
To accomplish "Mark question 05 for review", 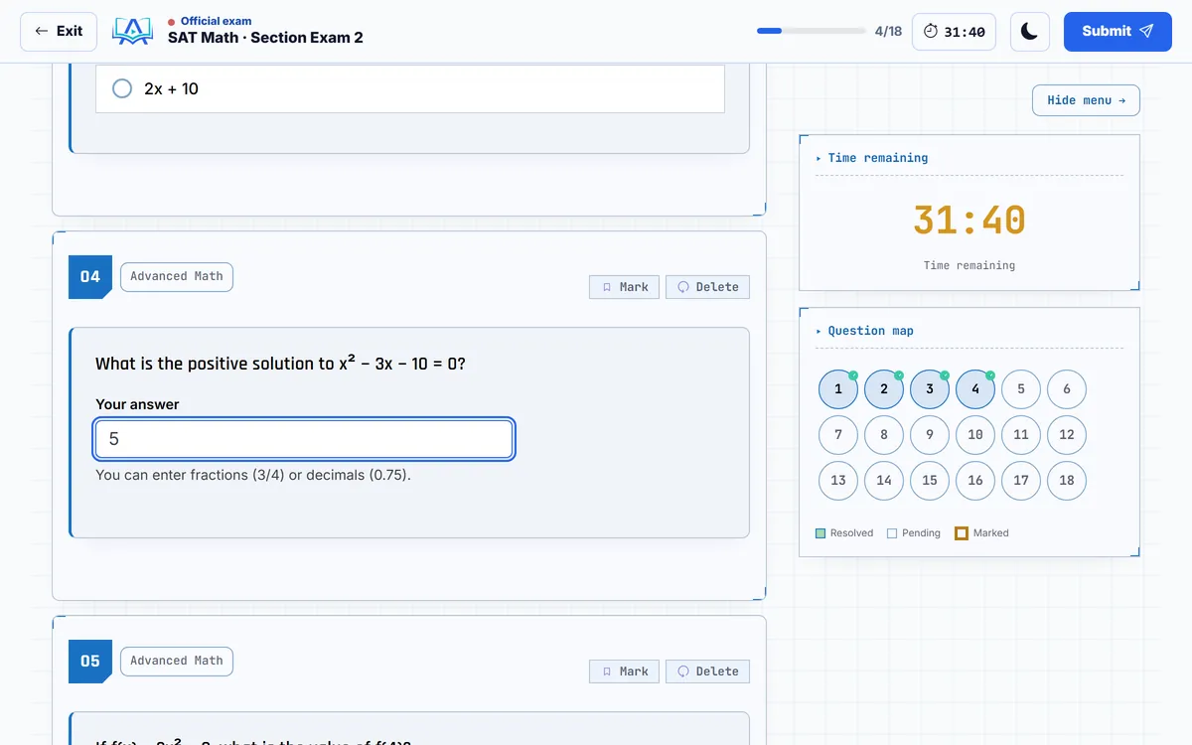I will pyautogui.click(x=624, y=671).
